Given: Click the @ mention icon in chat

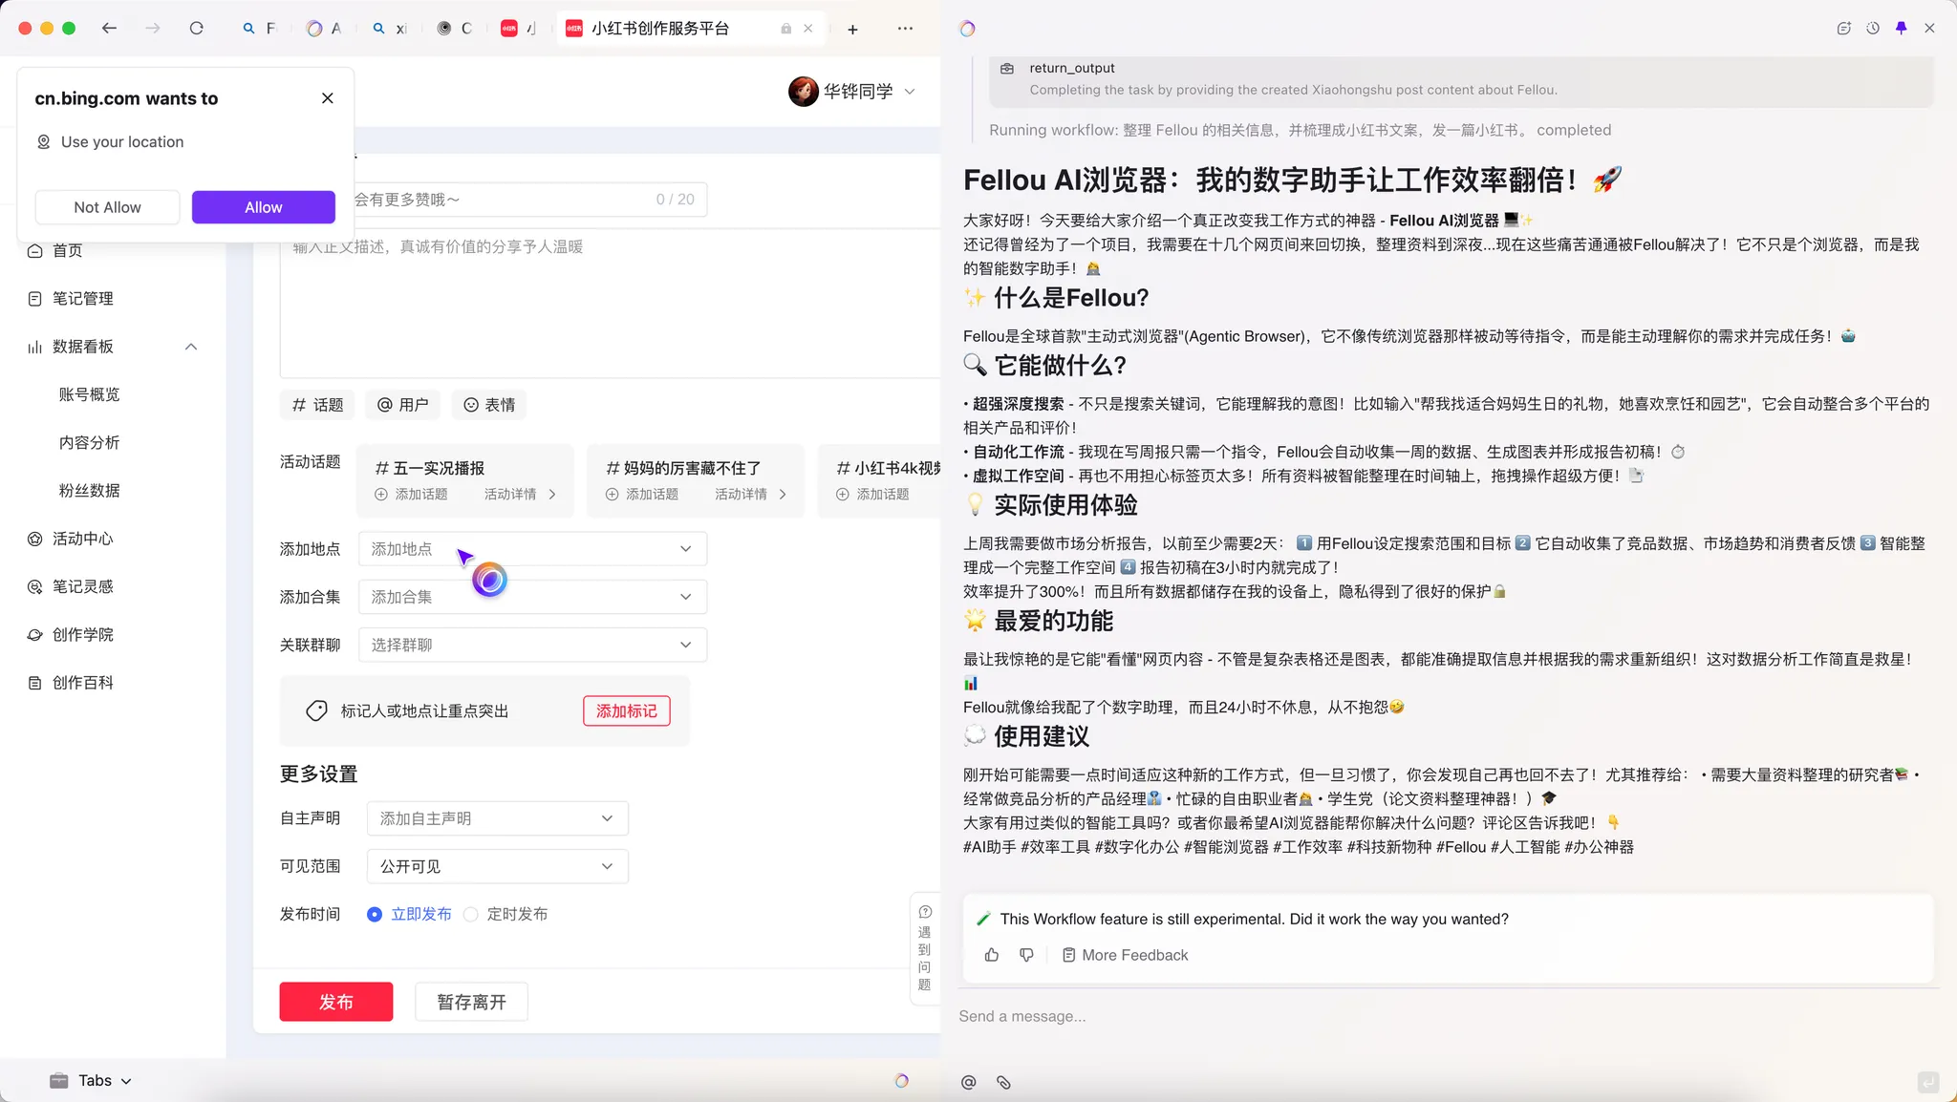Looking at the screenshot, I should point(968,1082).
